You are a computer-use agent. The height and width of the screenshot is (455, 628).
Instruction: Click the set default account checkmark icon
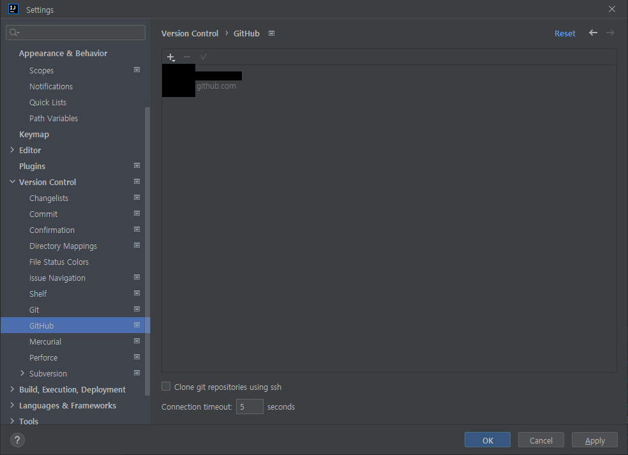pos(204,57)
